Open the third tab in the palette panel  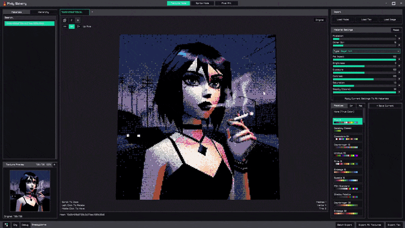tap(360, 106)
